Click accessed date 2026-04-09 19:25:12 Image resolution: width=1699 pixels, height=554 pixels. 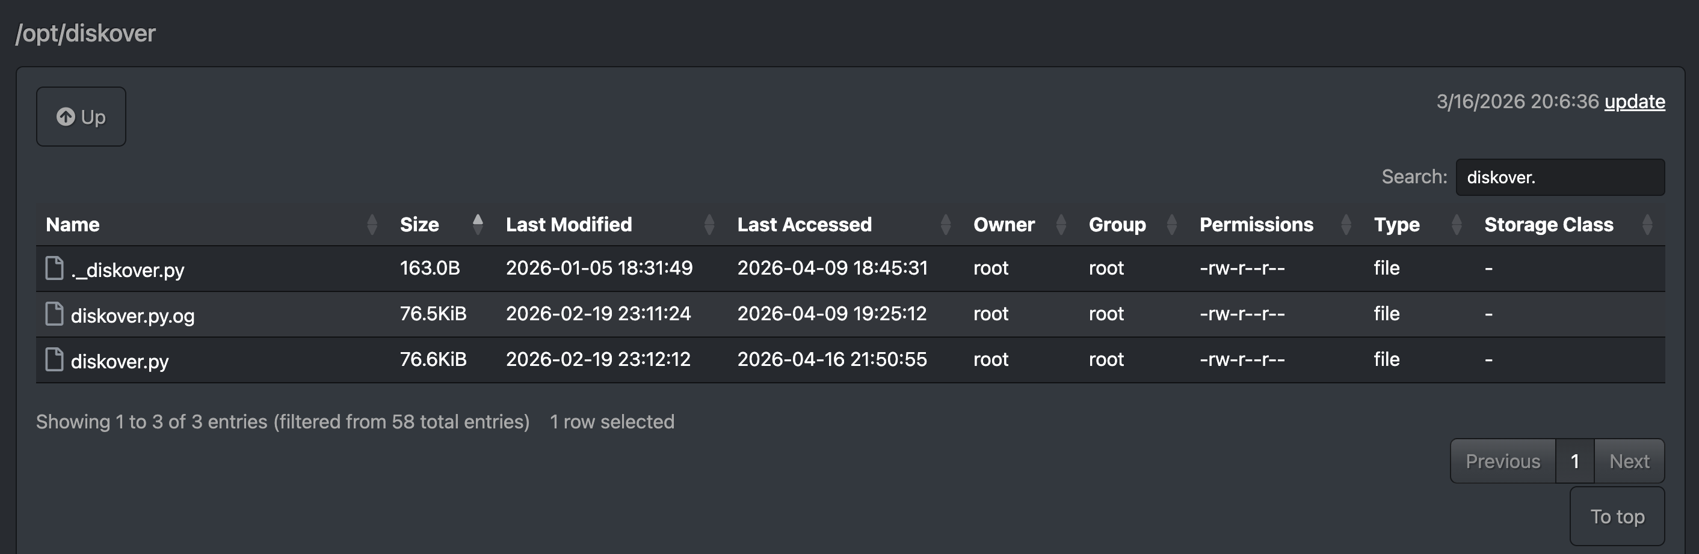(831, 314)
